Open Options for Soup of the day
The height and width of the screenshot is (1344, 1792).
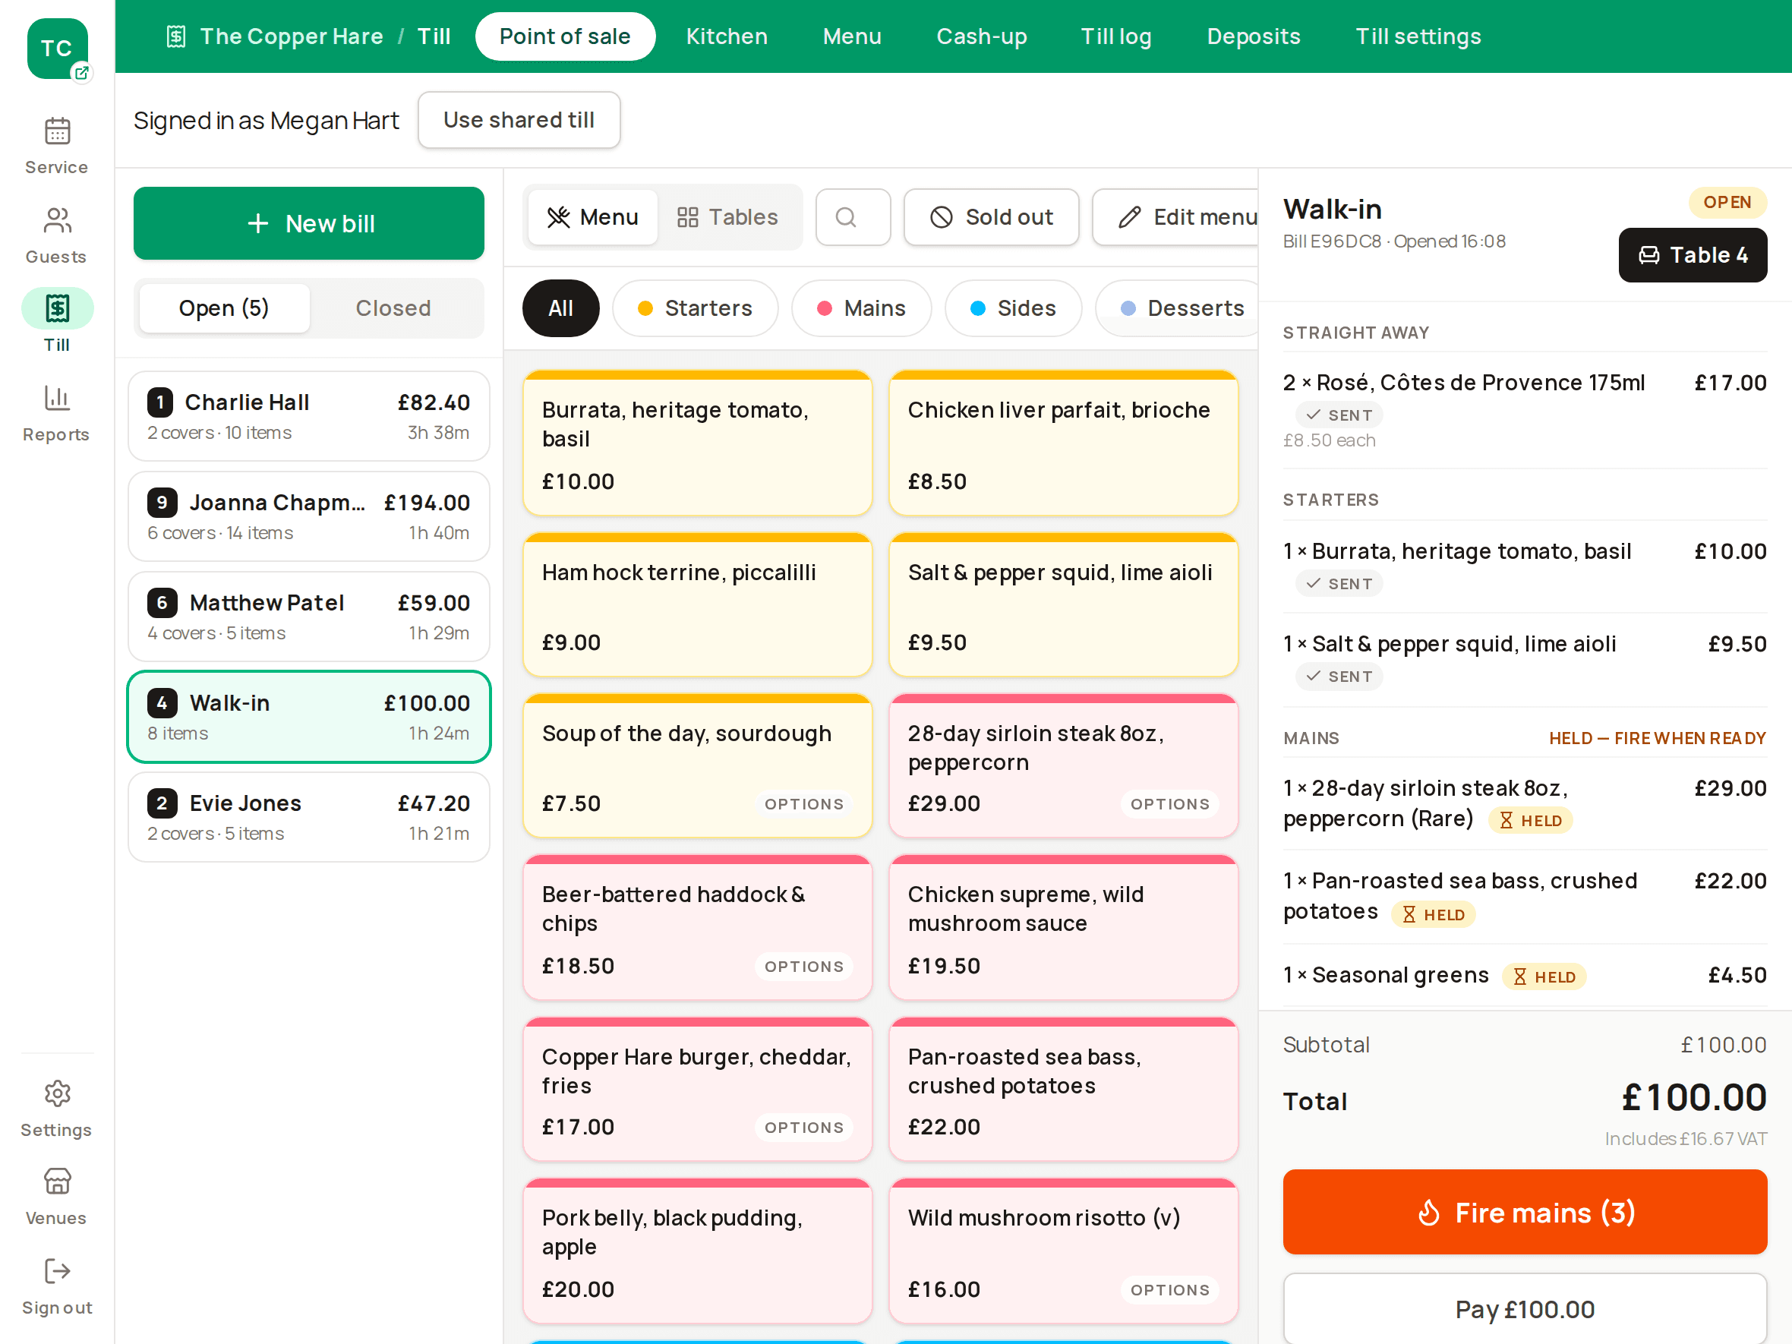coord(803,803)
